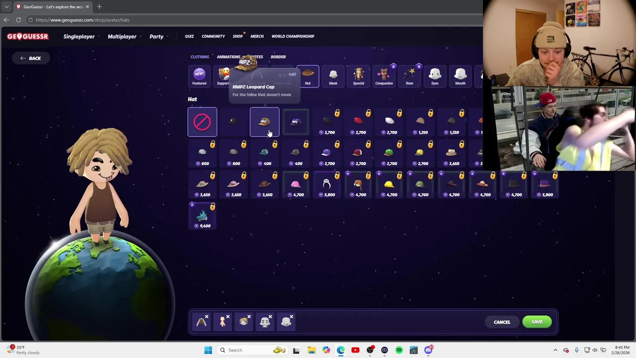The width and height of the screenshot is (636, 358).
Task: Pick the locked pink hat for 4,700
Action: 296,184
